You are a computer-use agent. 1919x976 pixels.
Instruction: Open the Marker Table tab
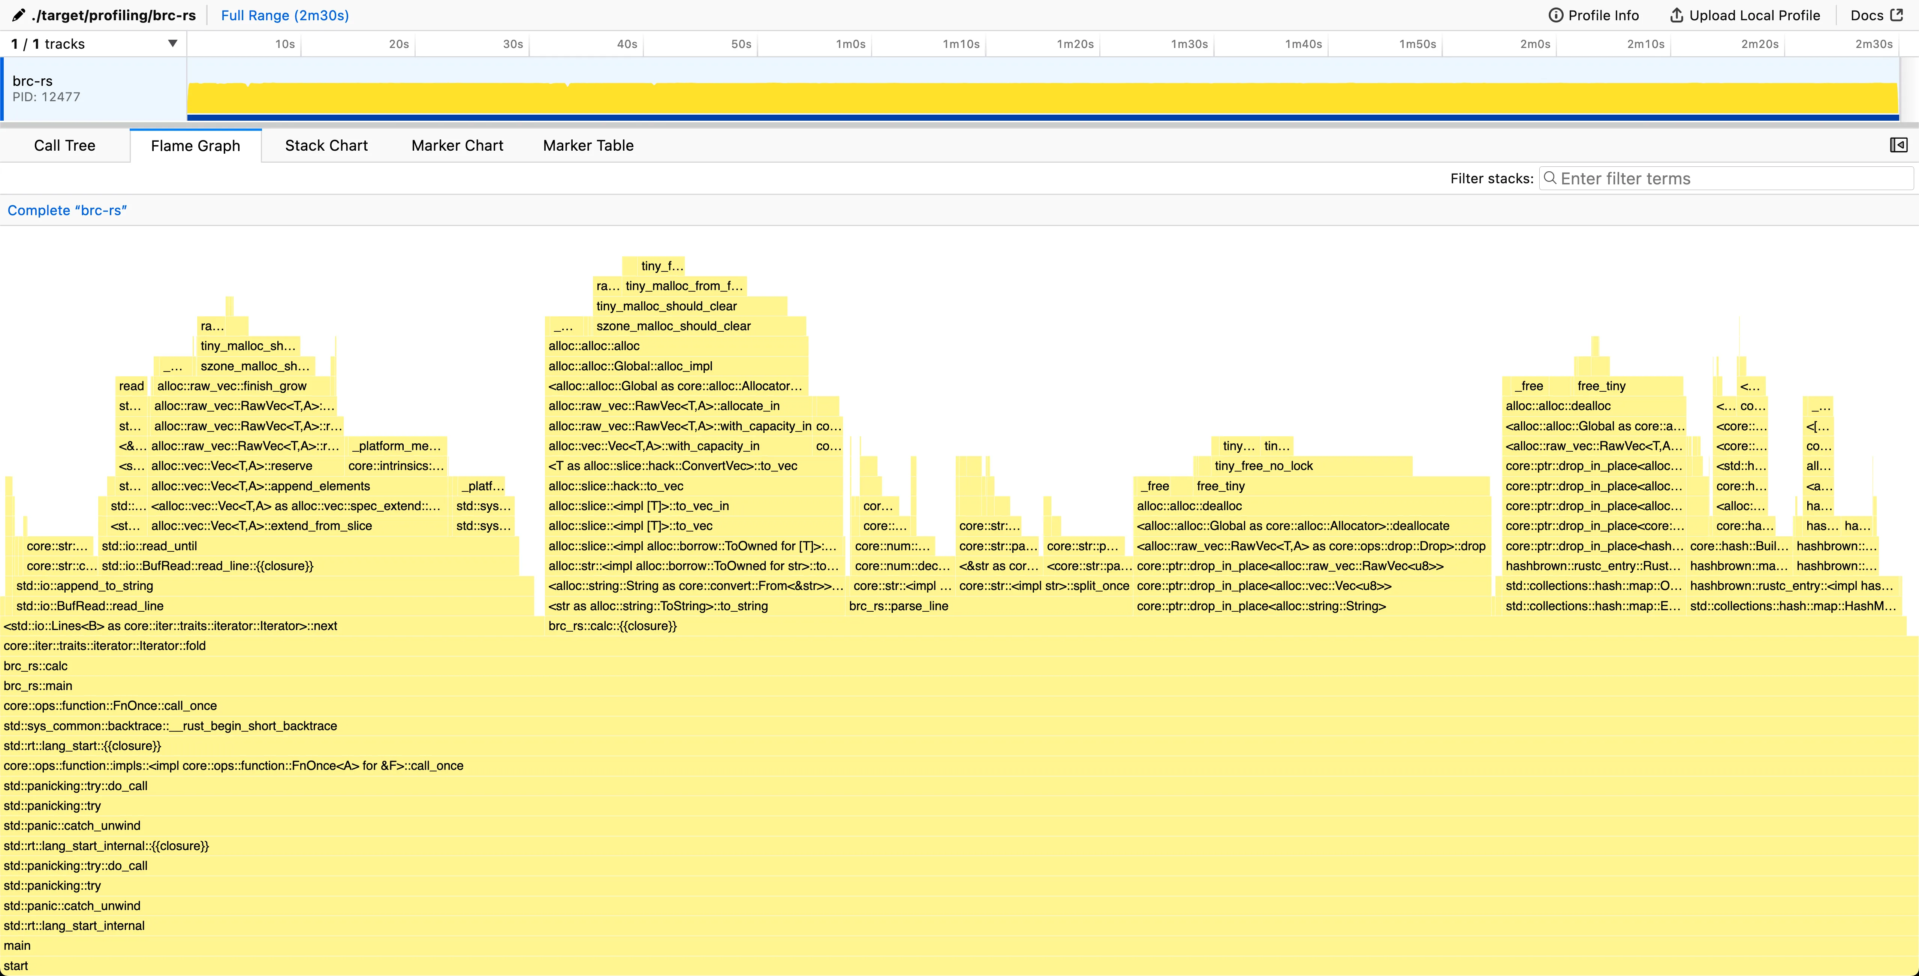pyautogui.click(x=588, y=145)
